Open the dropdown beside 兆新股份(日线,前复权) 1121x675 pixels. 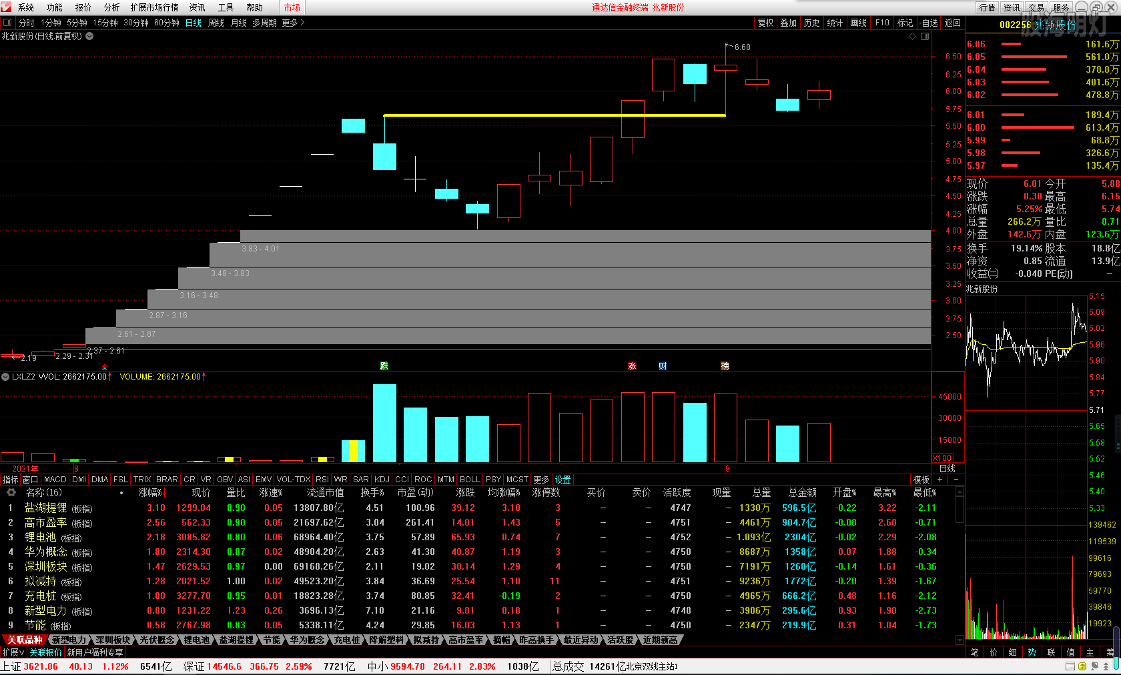(89, 36)
